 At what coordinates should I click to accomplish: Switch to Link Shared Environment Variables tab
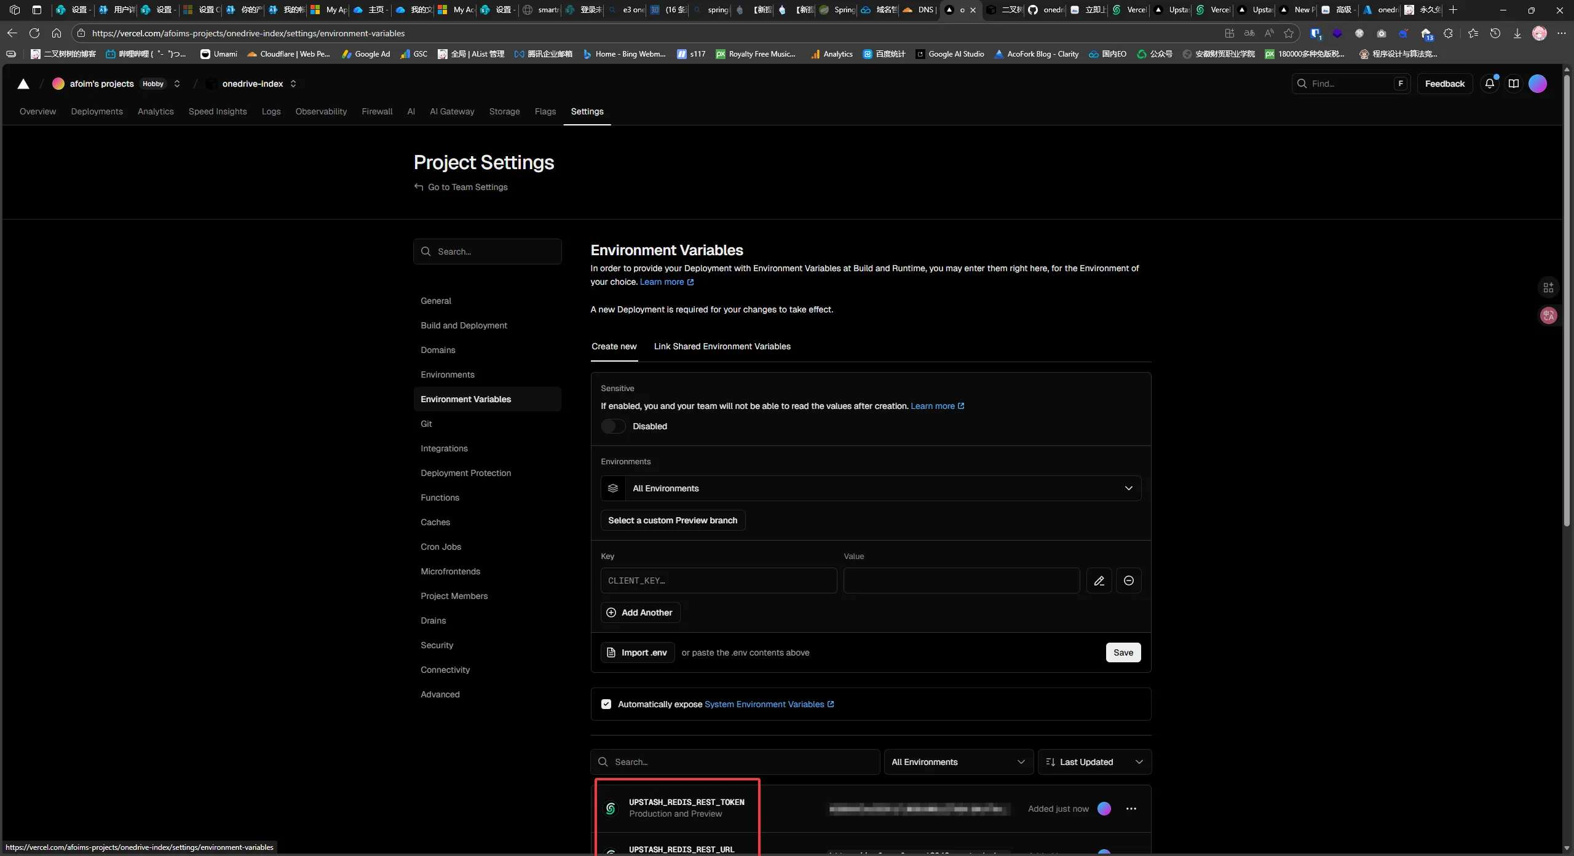(722, 346)
